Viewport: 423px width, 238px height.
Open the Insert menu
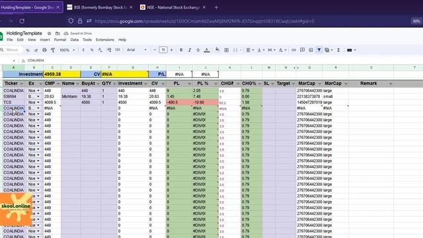point(45,40)
